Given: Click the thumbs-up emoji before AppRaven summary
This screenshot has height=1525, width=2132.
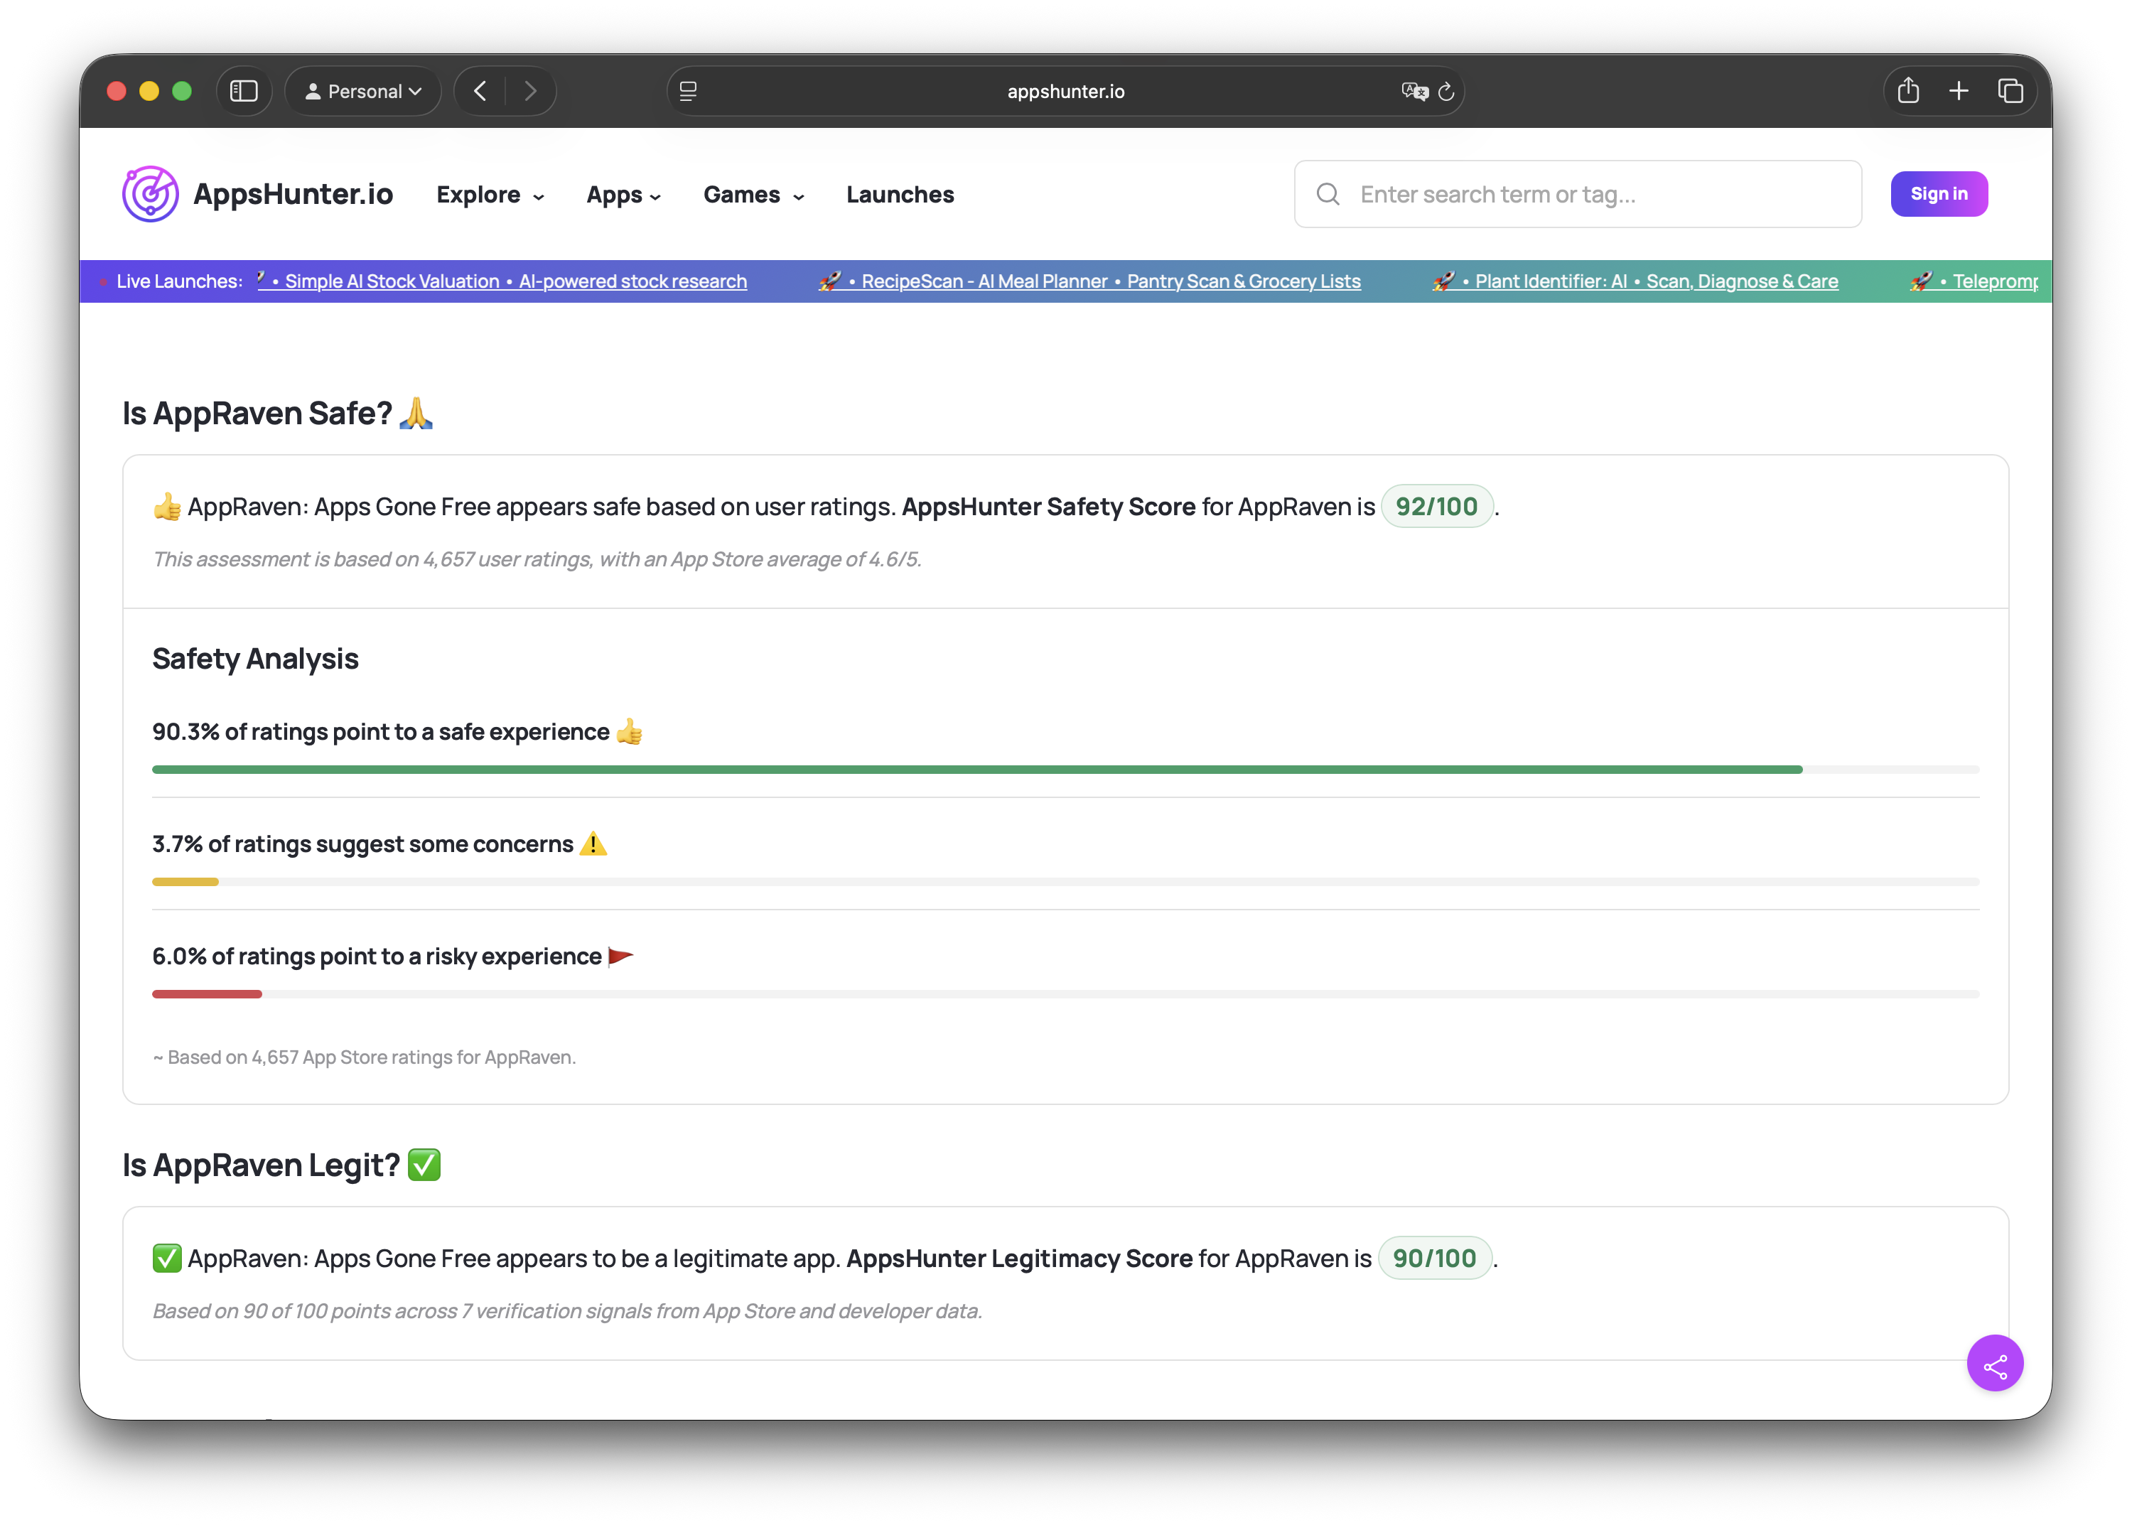Looking at the screenshot, I should [167, 506].
